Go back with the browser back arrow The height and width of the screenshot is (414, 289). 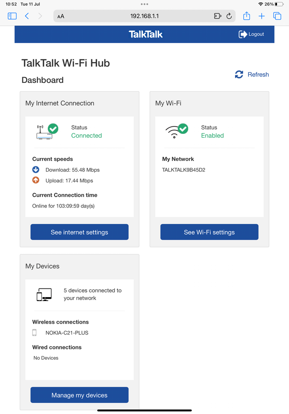(x=27, y=16)
